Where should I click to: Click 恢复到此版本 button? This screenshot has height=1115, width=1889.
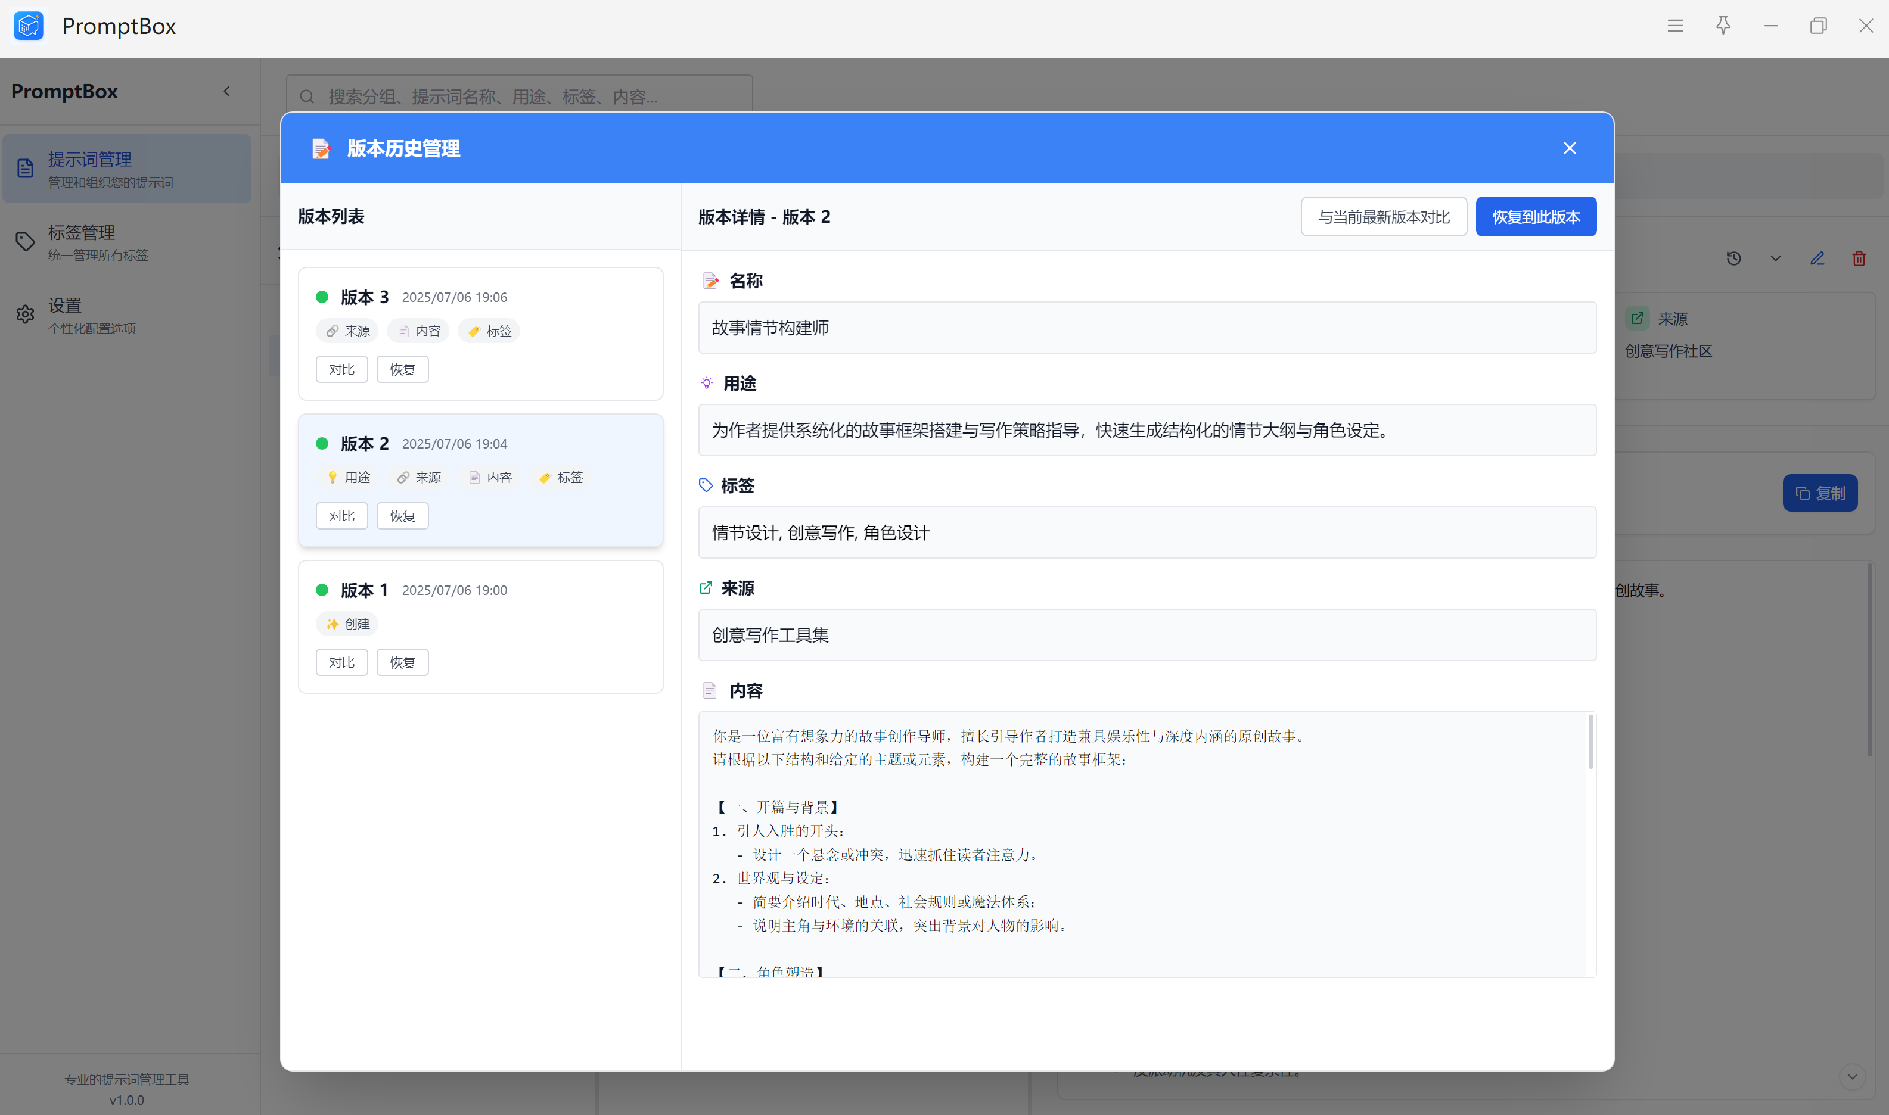pyautogui.click(x=1535, y=217)
